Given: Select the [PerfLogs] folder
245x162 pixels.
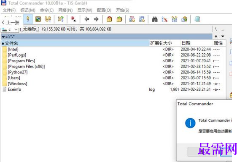Looking at the screenshot, I should coord(17,55).
